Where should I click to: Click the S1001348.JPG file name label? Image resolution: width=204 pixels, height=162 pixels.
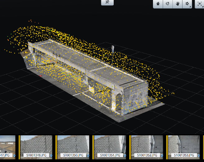click(36, 155)
